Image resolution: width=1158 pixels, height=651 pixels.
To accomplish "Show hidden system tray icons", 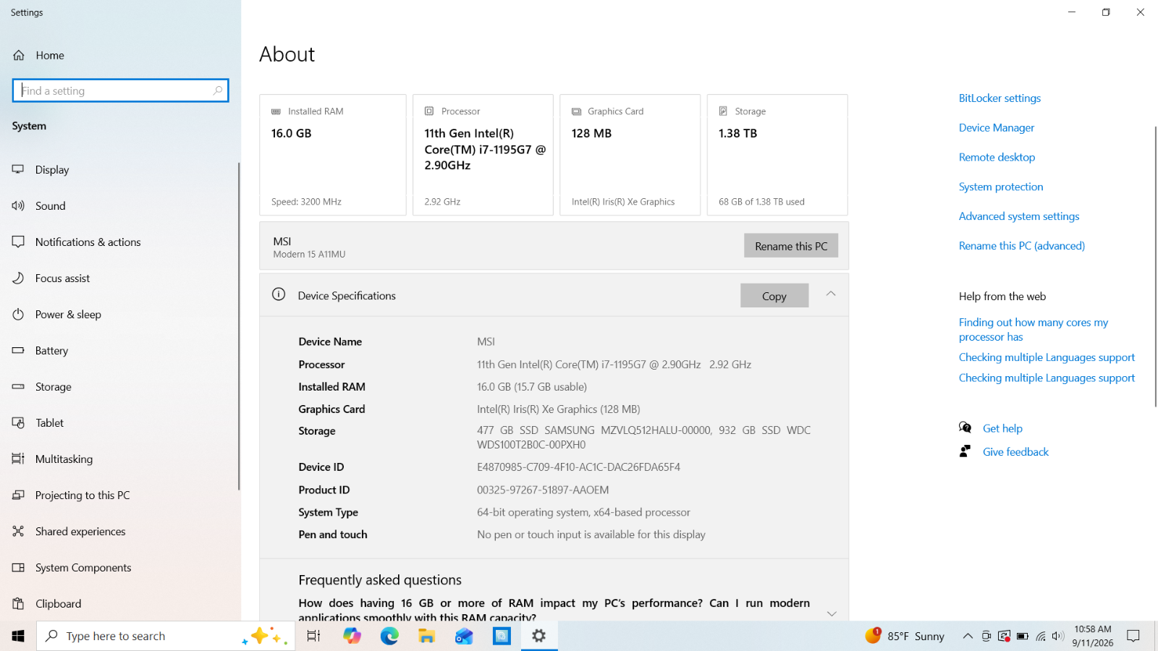I will coord(968,636).
